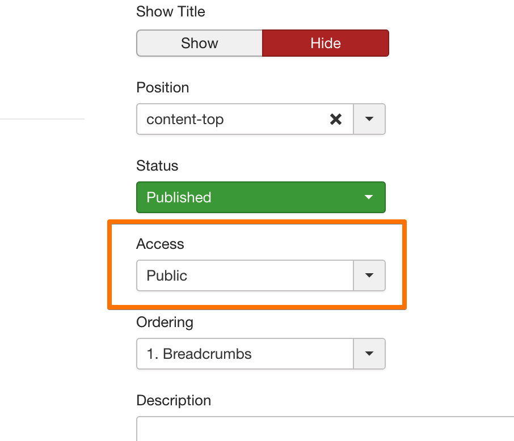Image resolution: width=514 pixels, height=441 pixels.
Task: Set Show Title to Hide
Action: 326,43
